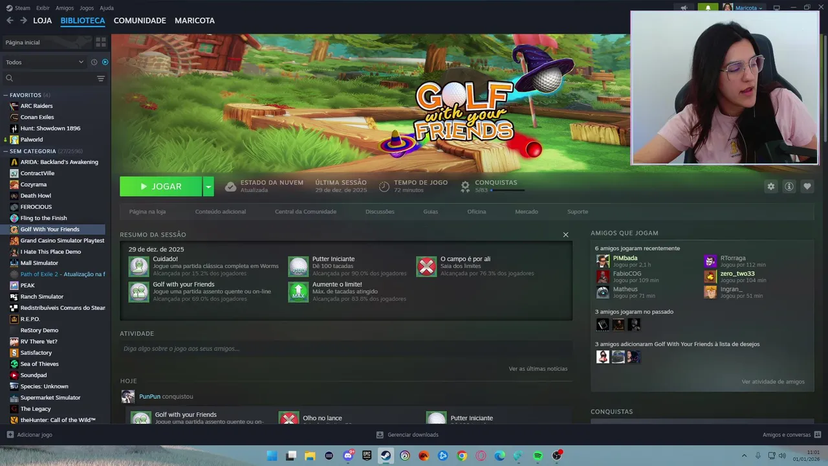Open Discussões tab
The image size is (828, 466).
pos(380,212)
